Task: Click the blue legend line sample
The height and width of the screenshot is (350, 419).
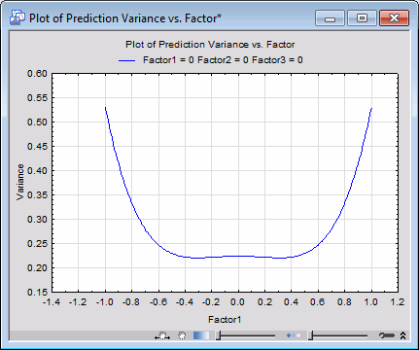Action: (x=126, y=60)
